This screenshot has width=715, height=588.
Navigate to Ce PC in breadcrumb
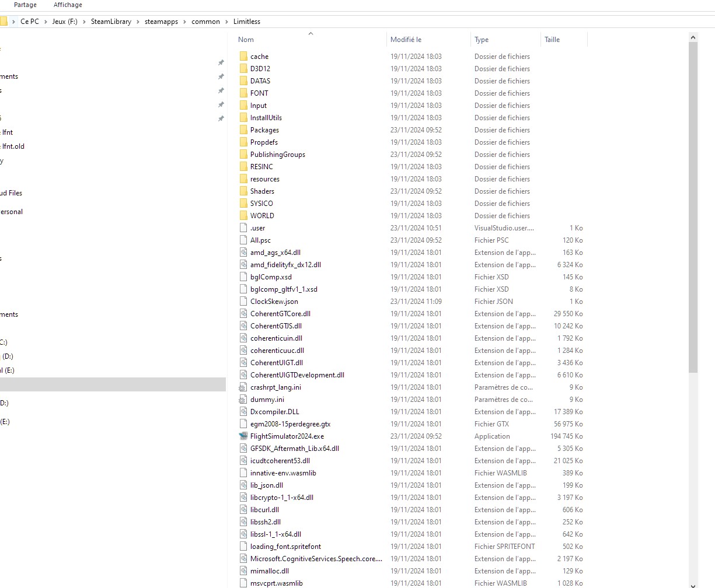(x=30, y=22)
